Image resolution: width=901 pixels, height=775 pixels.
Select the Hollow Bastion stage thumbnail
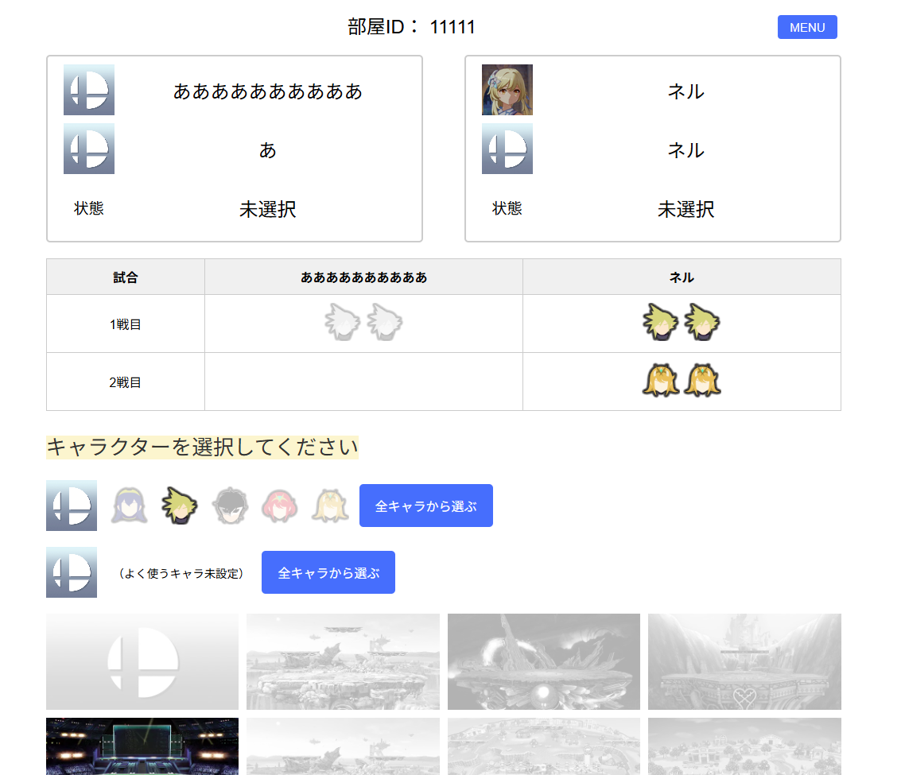coord(744,662)
